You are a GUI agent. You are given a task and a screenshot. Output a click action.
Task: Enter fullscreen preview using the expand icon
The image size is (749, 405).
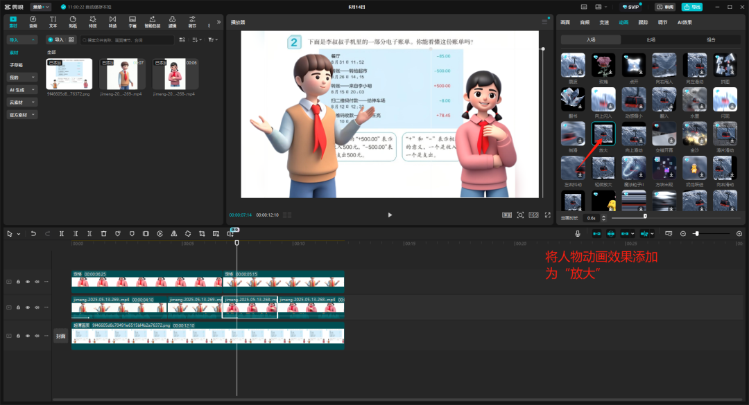[547, 215]
